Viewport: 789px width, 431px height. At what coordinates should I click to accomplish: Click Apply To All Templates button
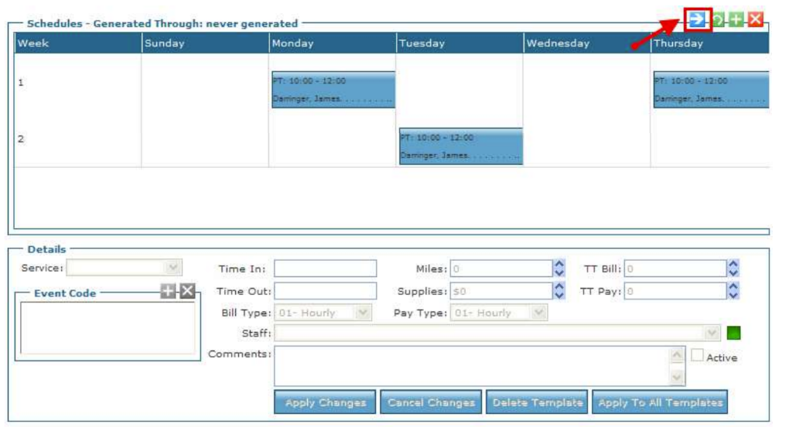[659, 402]
